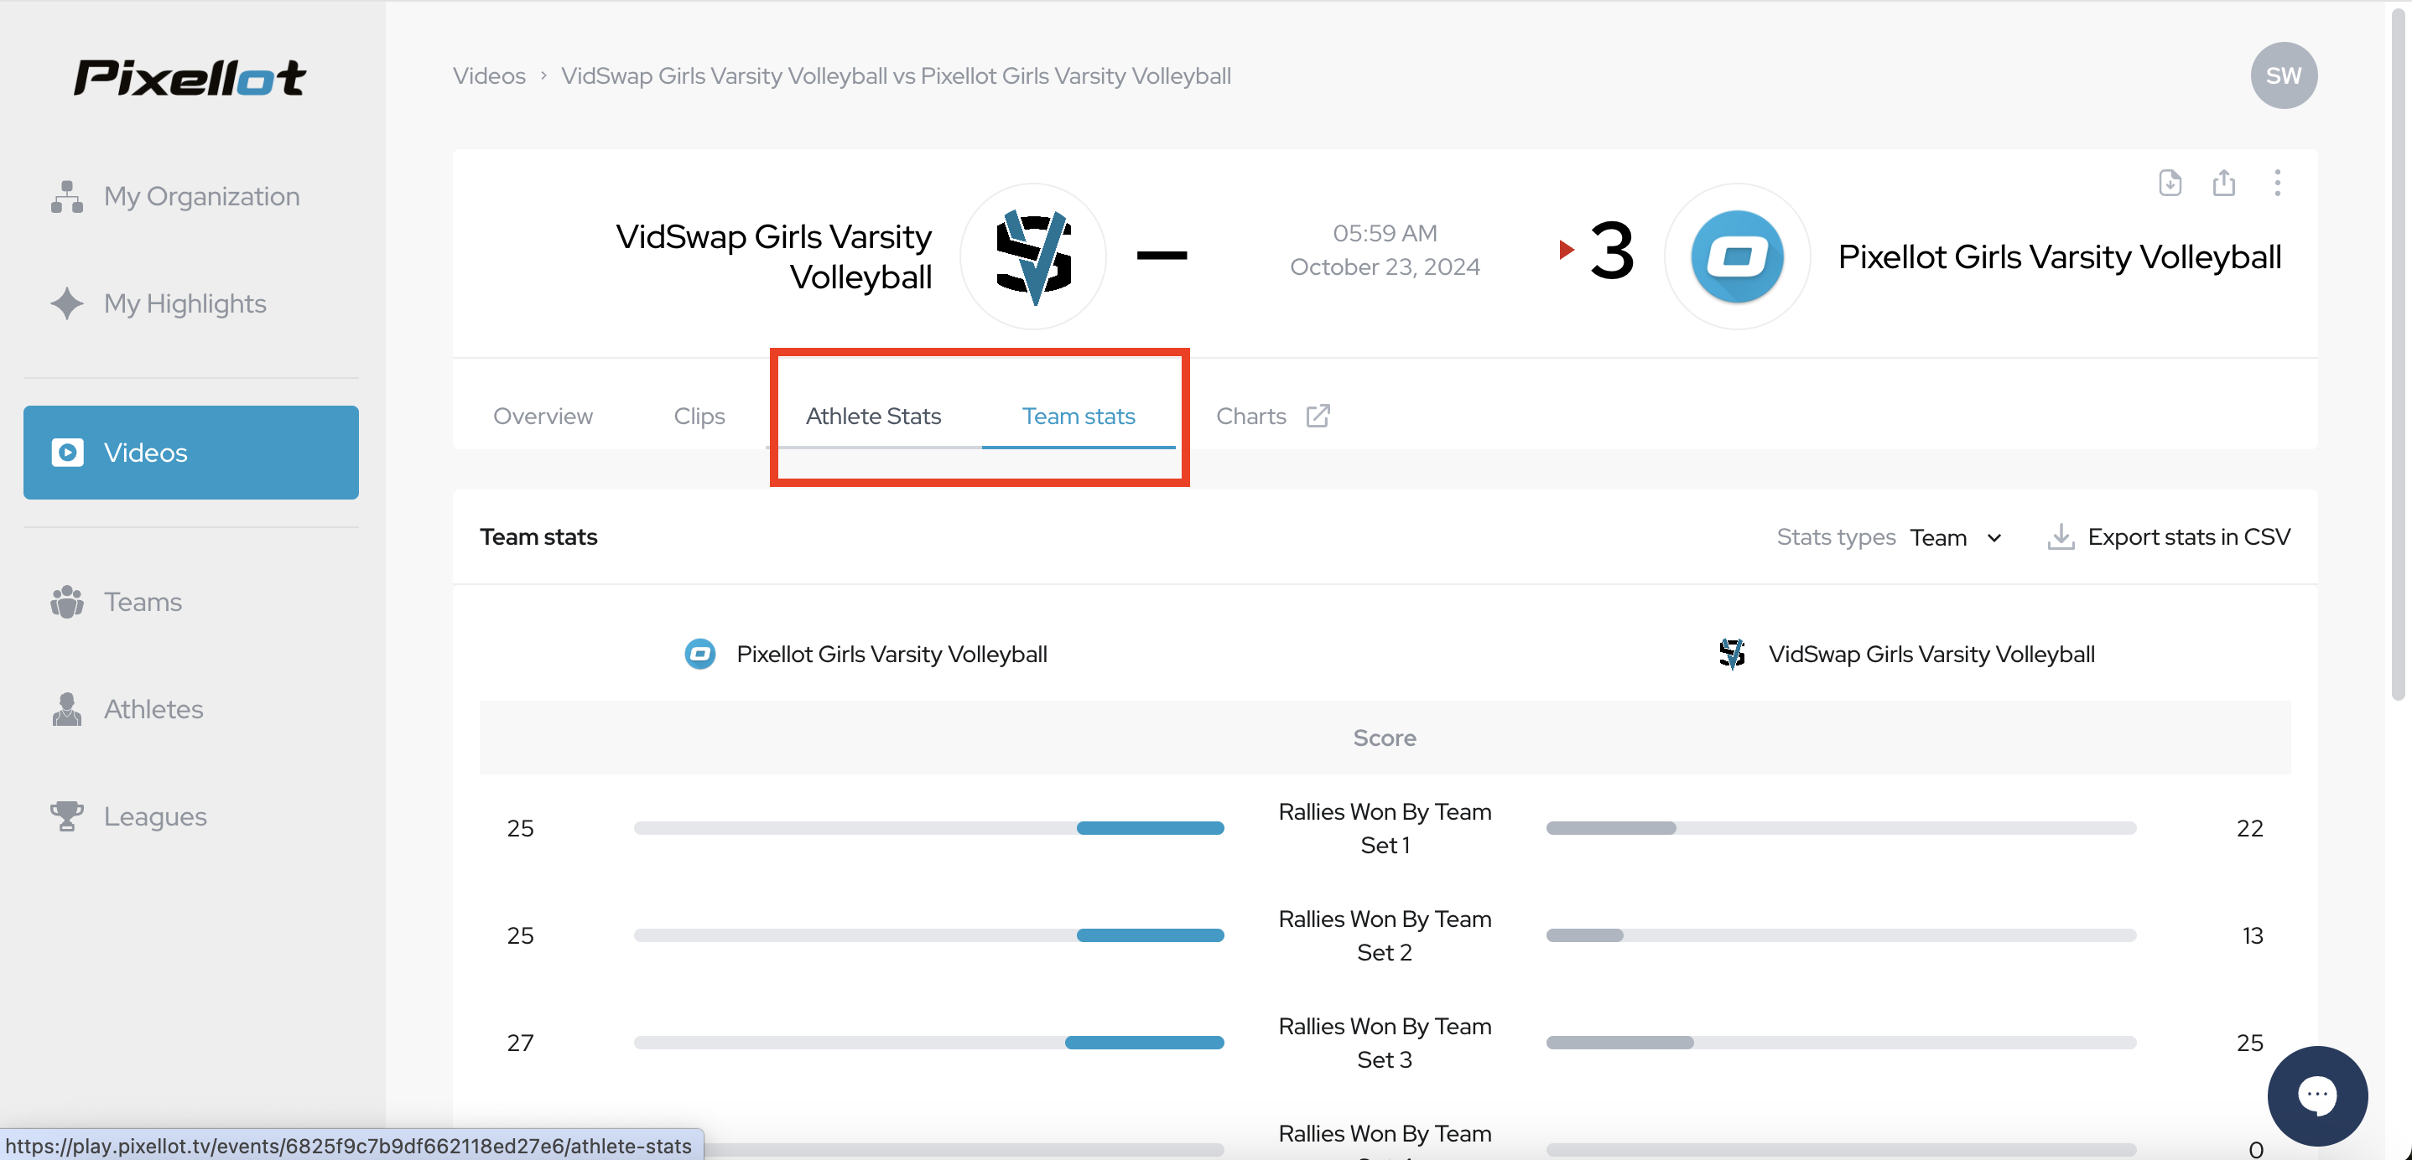Expand the Stats types Team dropdown
2412x1160 pixels.
point(1955,538)
